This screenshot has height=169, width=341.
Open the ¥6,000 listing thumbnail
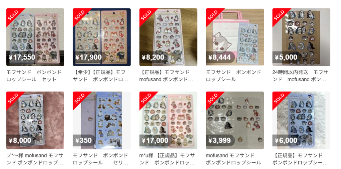click(x=301, y=121)
